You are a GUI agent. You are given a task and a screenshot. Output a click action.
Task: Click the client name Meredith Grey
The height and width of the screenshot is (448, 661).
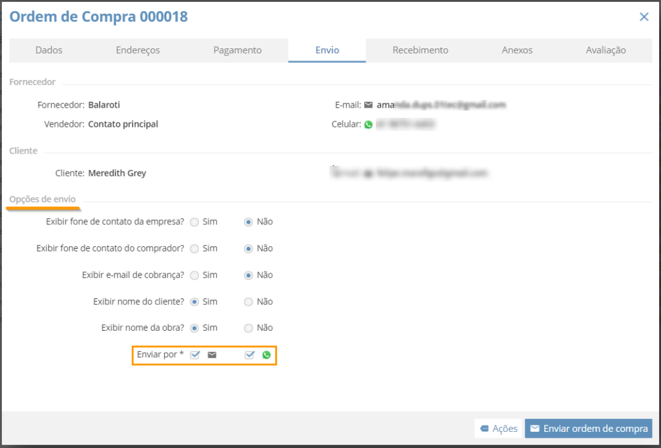pyautogui.click(x=117, y=173)
